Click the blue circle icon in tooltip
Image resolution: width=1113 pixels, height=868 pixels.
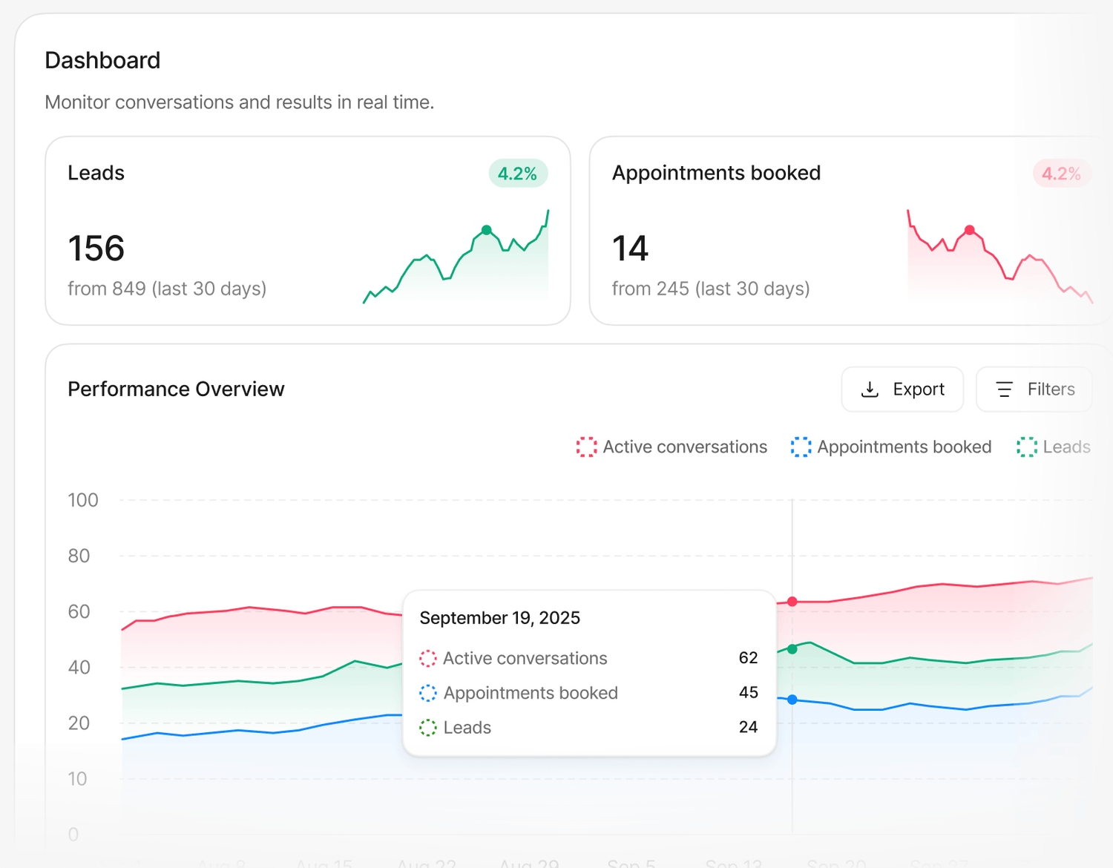(x=428, y=693)
